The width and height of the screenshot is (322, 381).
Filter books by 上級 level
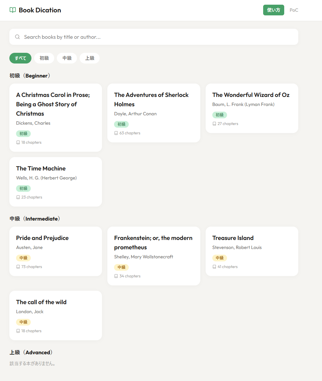(90, 58)
